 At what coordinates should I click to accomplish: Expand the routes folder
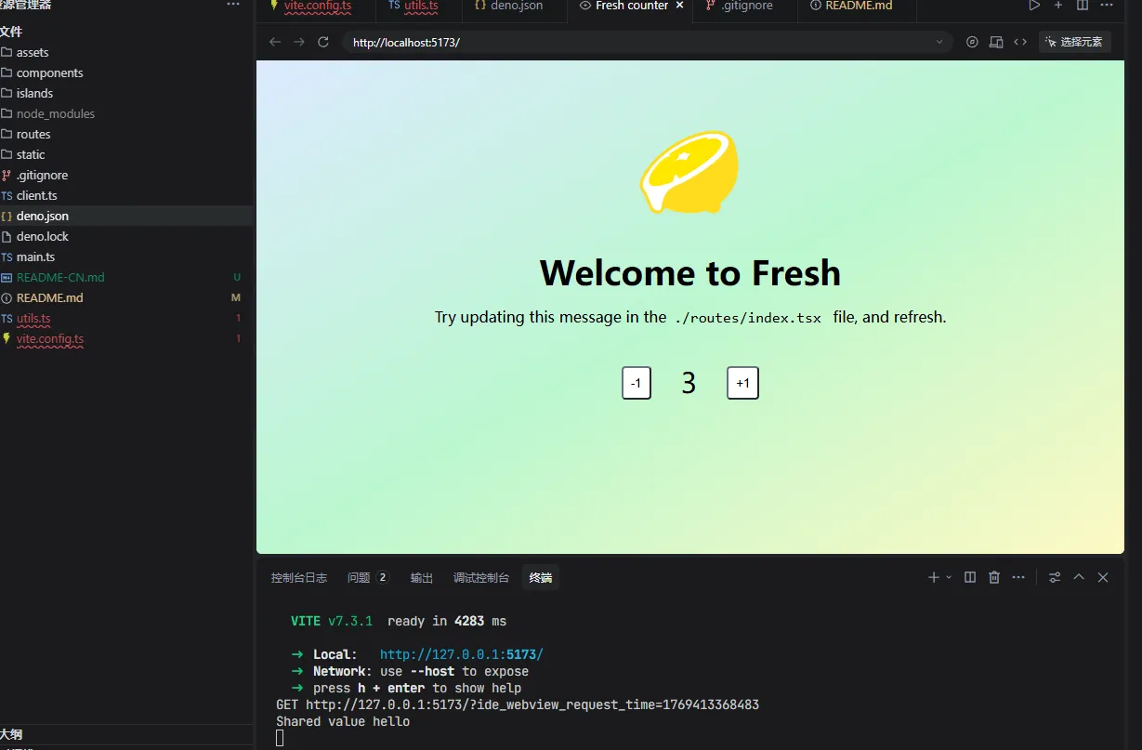point(33,134)
